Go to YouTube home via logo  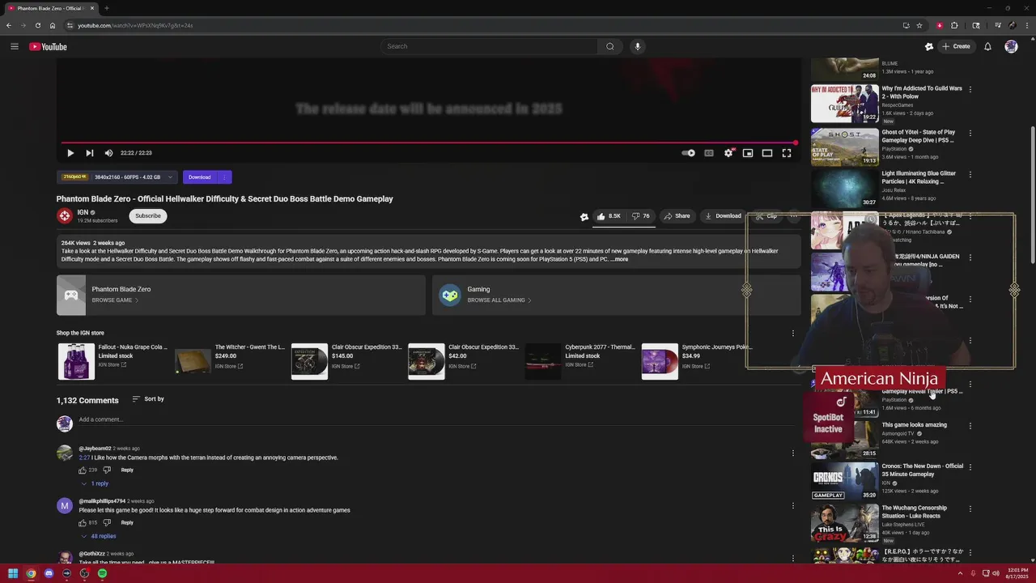48,46
